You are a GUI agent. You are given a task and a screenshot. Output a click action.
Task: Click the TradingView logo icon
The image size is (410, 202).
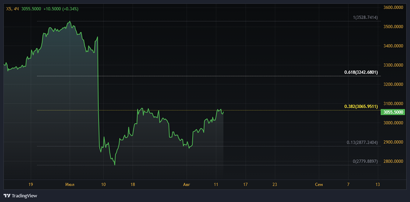7,195
